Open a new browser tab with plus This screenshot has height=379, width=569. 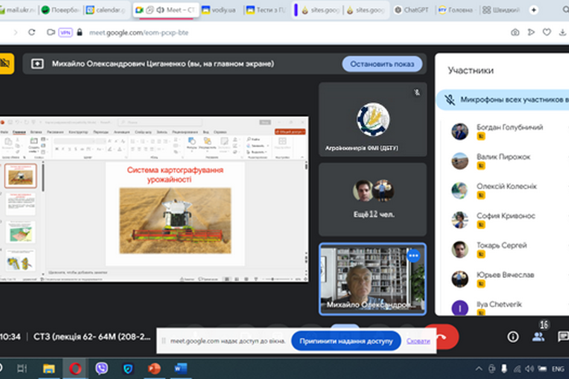(x=534, y=10)
